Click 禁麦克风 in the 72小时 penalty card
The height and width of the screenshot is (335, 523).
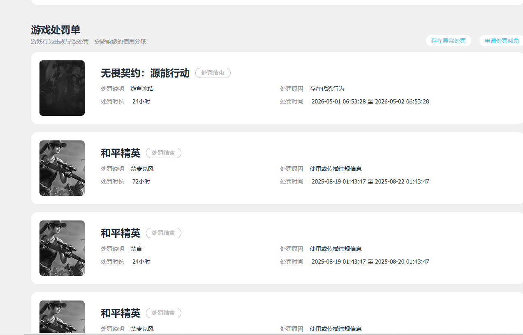pos(142,169)
